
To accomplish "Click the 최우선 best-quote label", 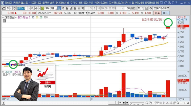I will [92, 13].
